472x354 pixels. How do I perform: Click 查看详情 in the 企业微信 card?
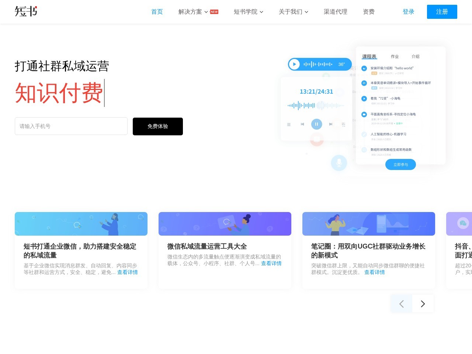pyautogui.click(x=128, y=272)
